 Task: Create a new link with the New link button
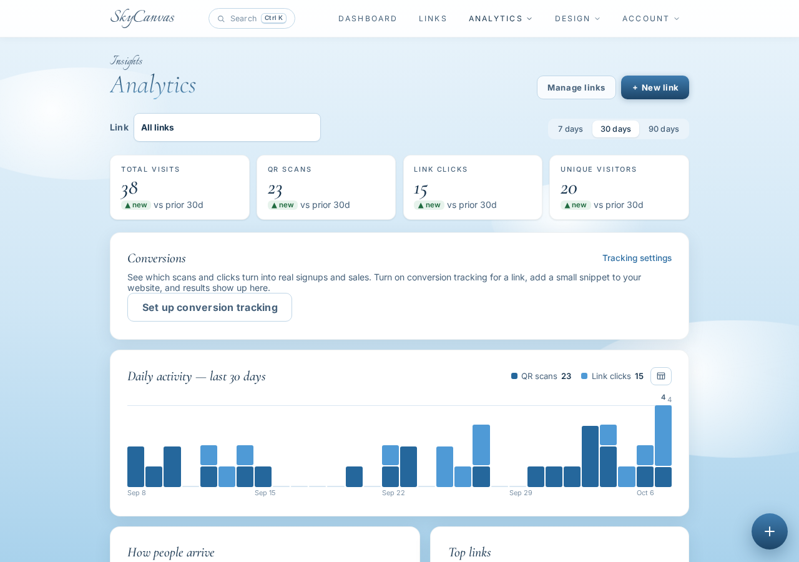coord(655,87)
